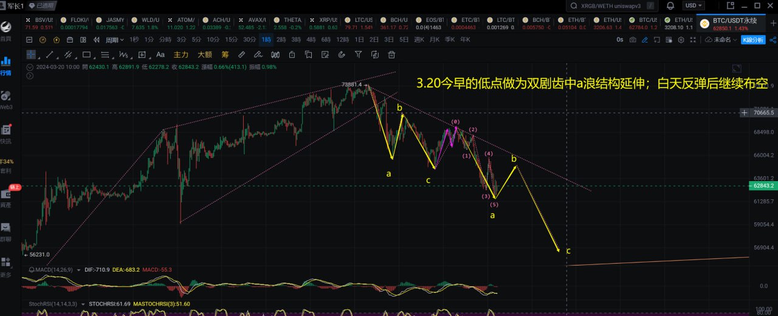
Task: Toggle 主力 main force indicator
Action: (x=181, y=54)
